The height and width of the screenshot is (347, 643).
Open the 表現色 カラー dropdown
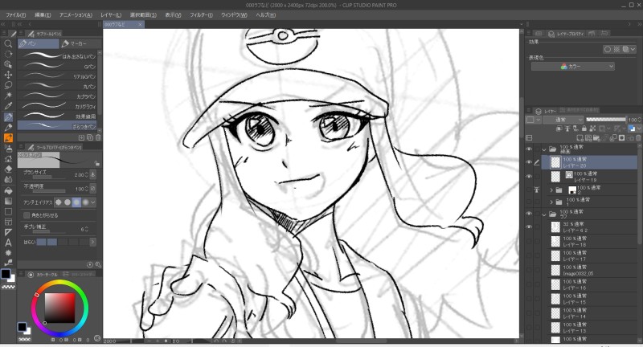573,67
